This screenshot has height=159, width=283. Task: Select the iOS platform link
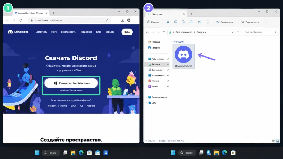(82, 106)
